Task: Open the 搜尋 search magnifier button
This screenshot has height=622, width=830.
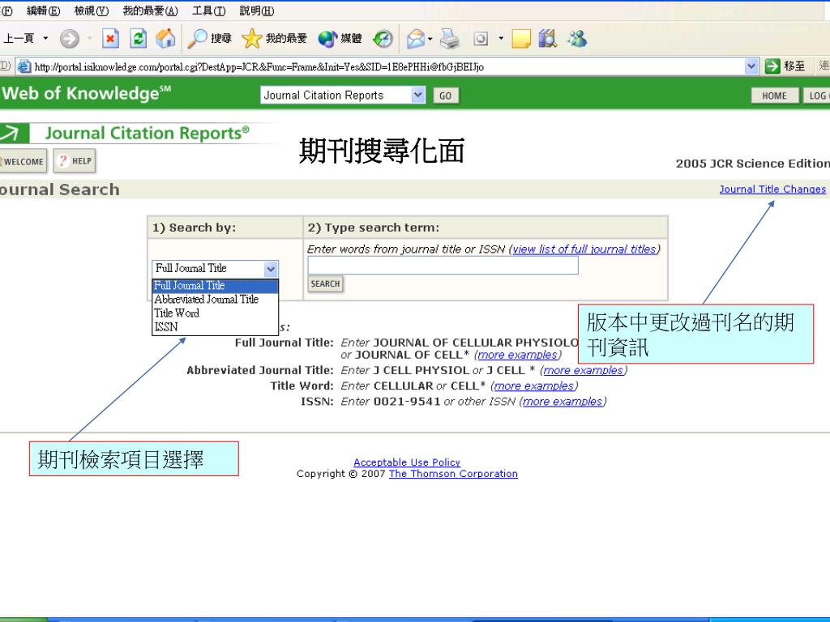Action: 210,38
